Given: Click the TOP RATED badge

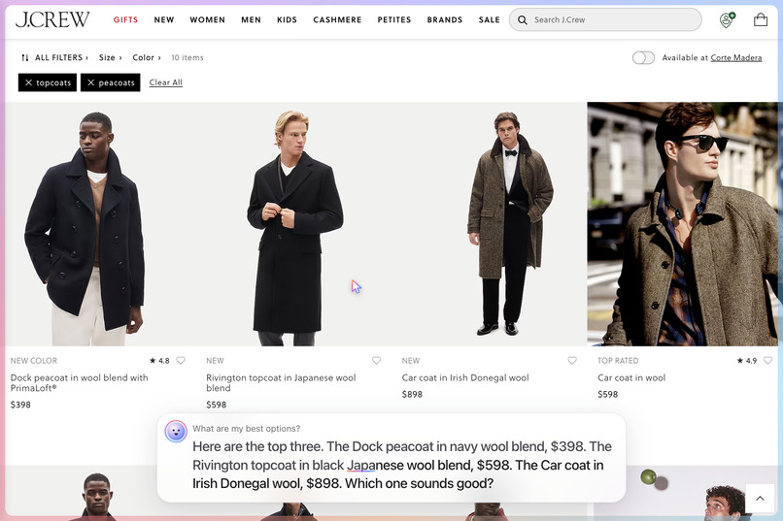Looking at the screenshot, I should 618,361.
